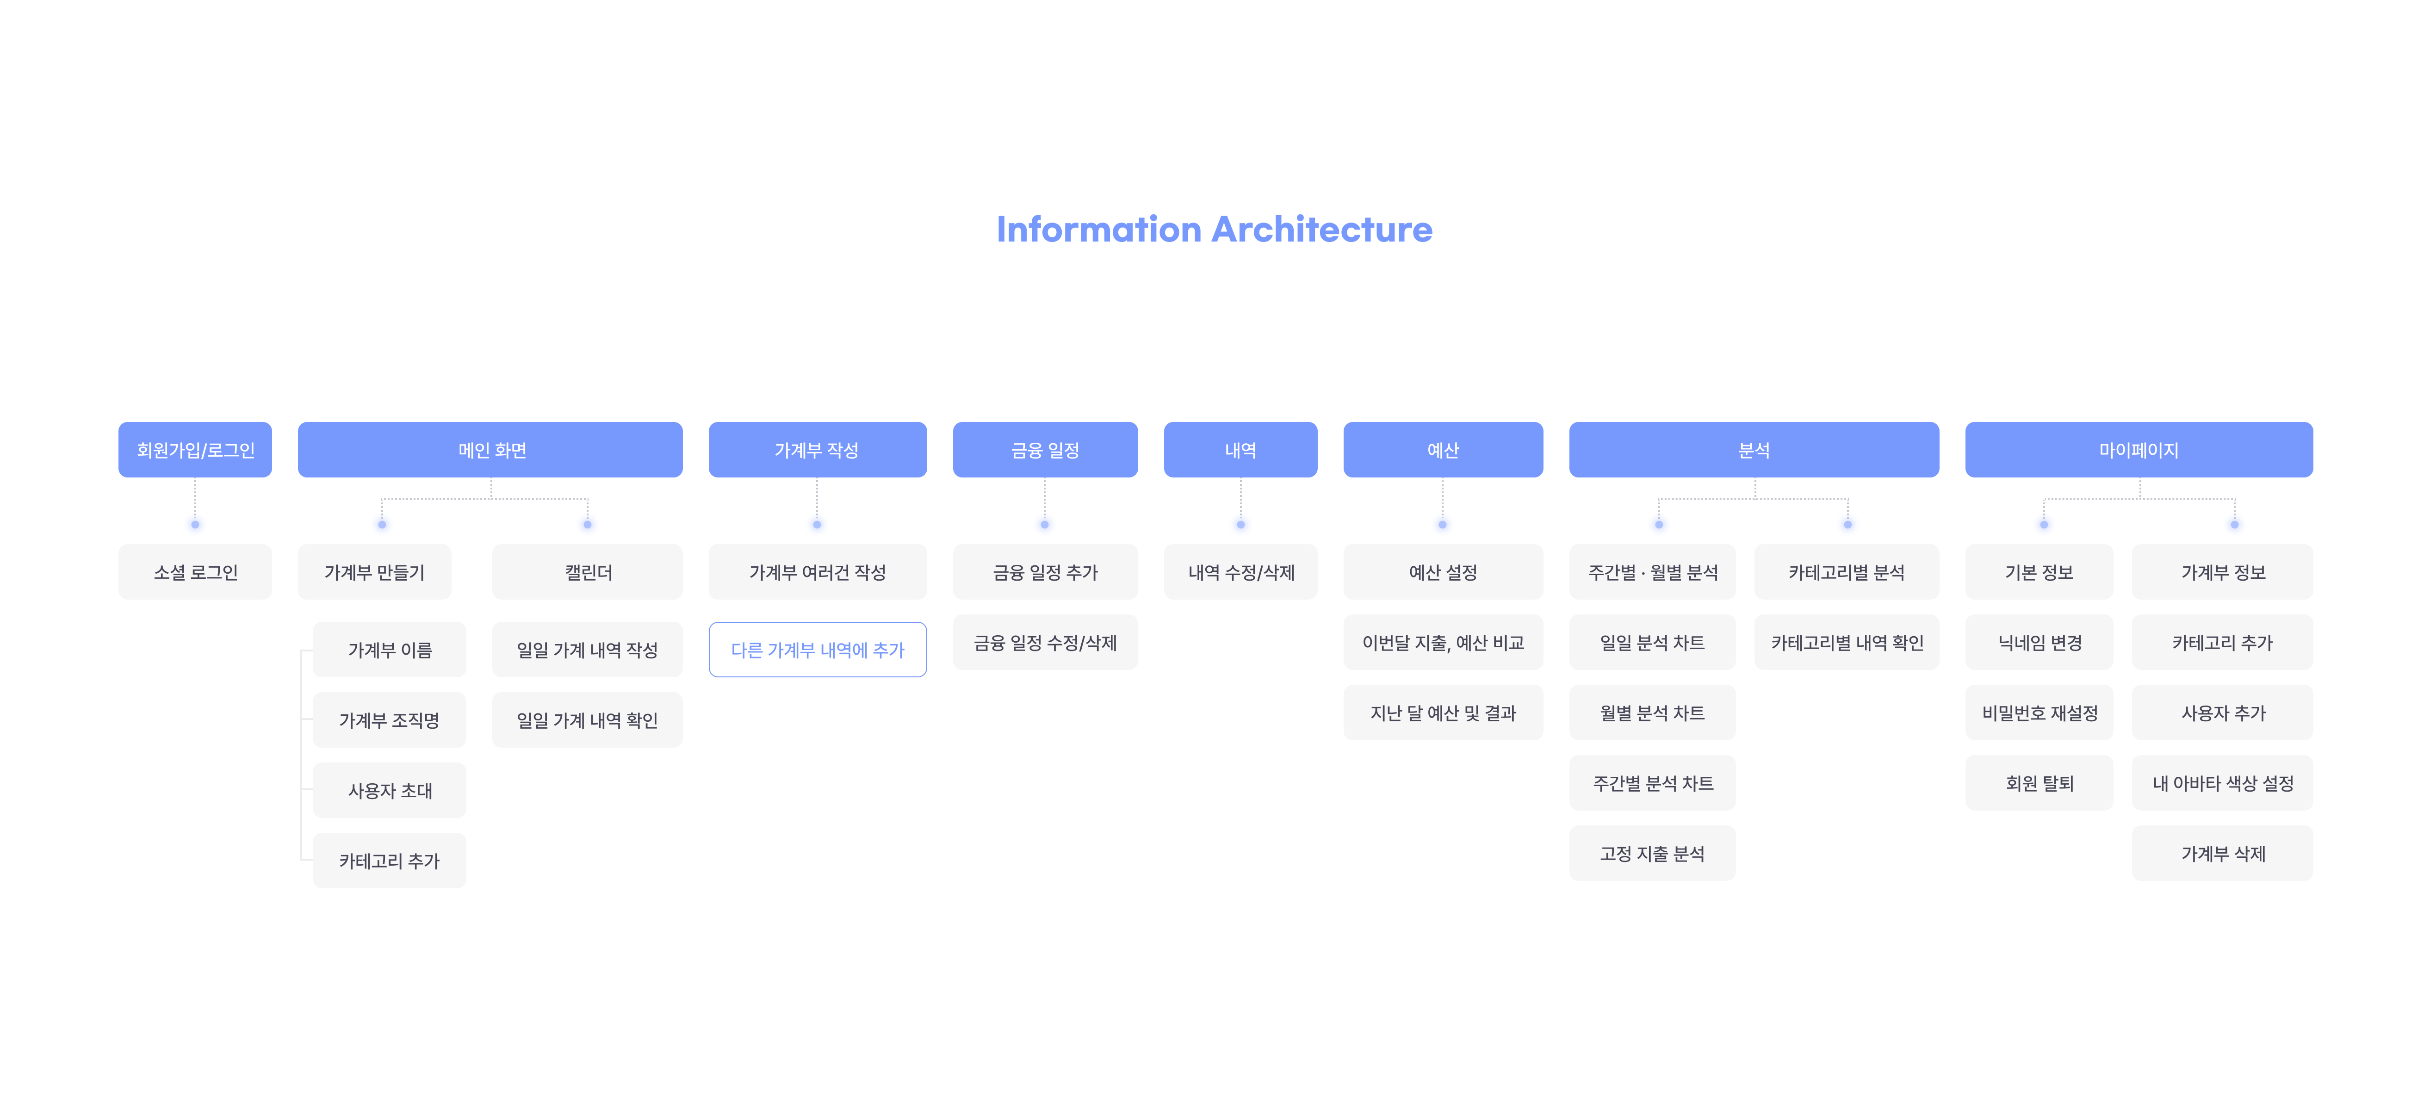Select the 비밀번호 재설정 node
This screenshot has width=2430, height=1103.
click(x=2039, y=713)
